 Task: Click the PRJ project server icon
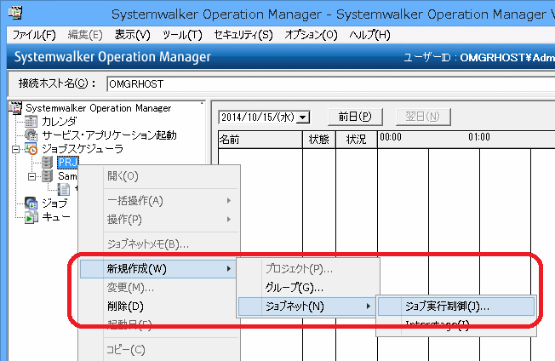click(x=48, y=162)
